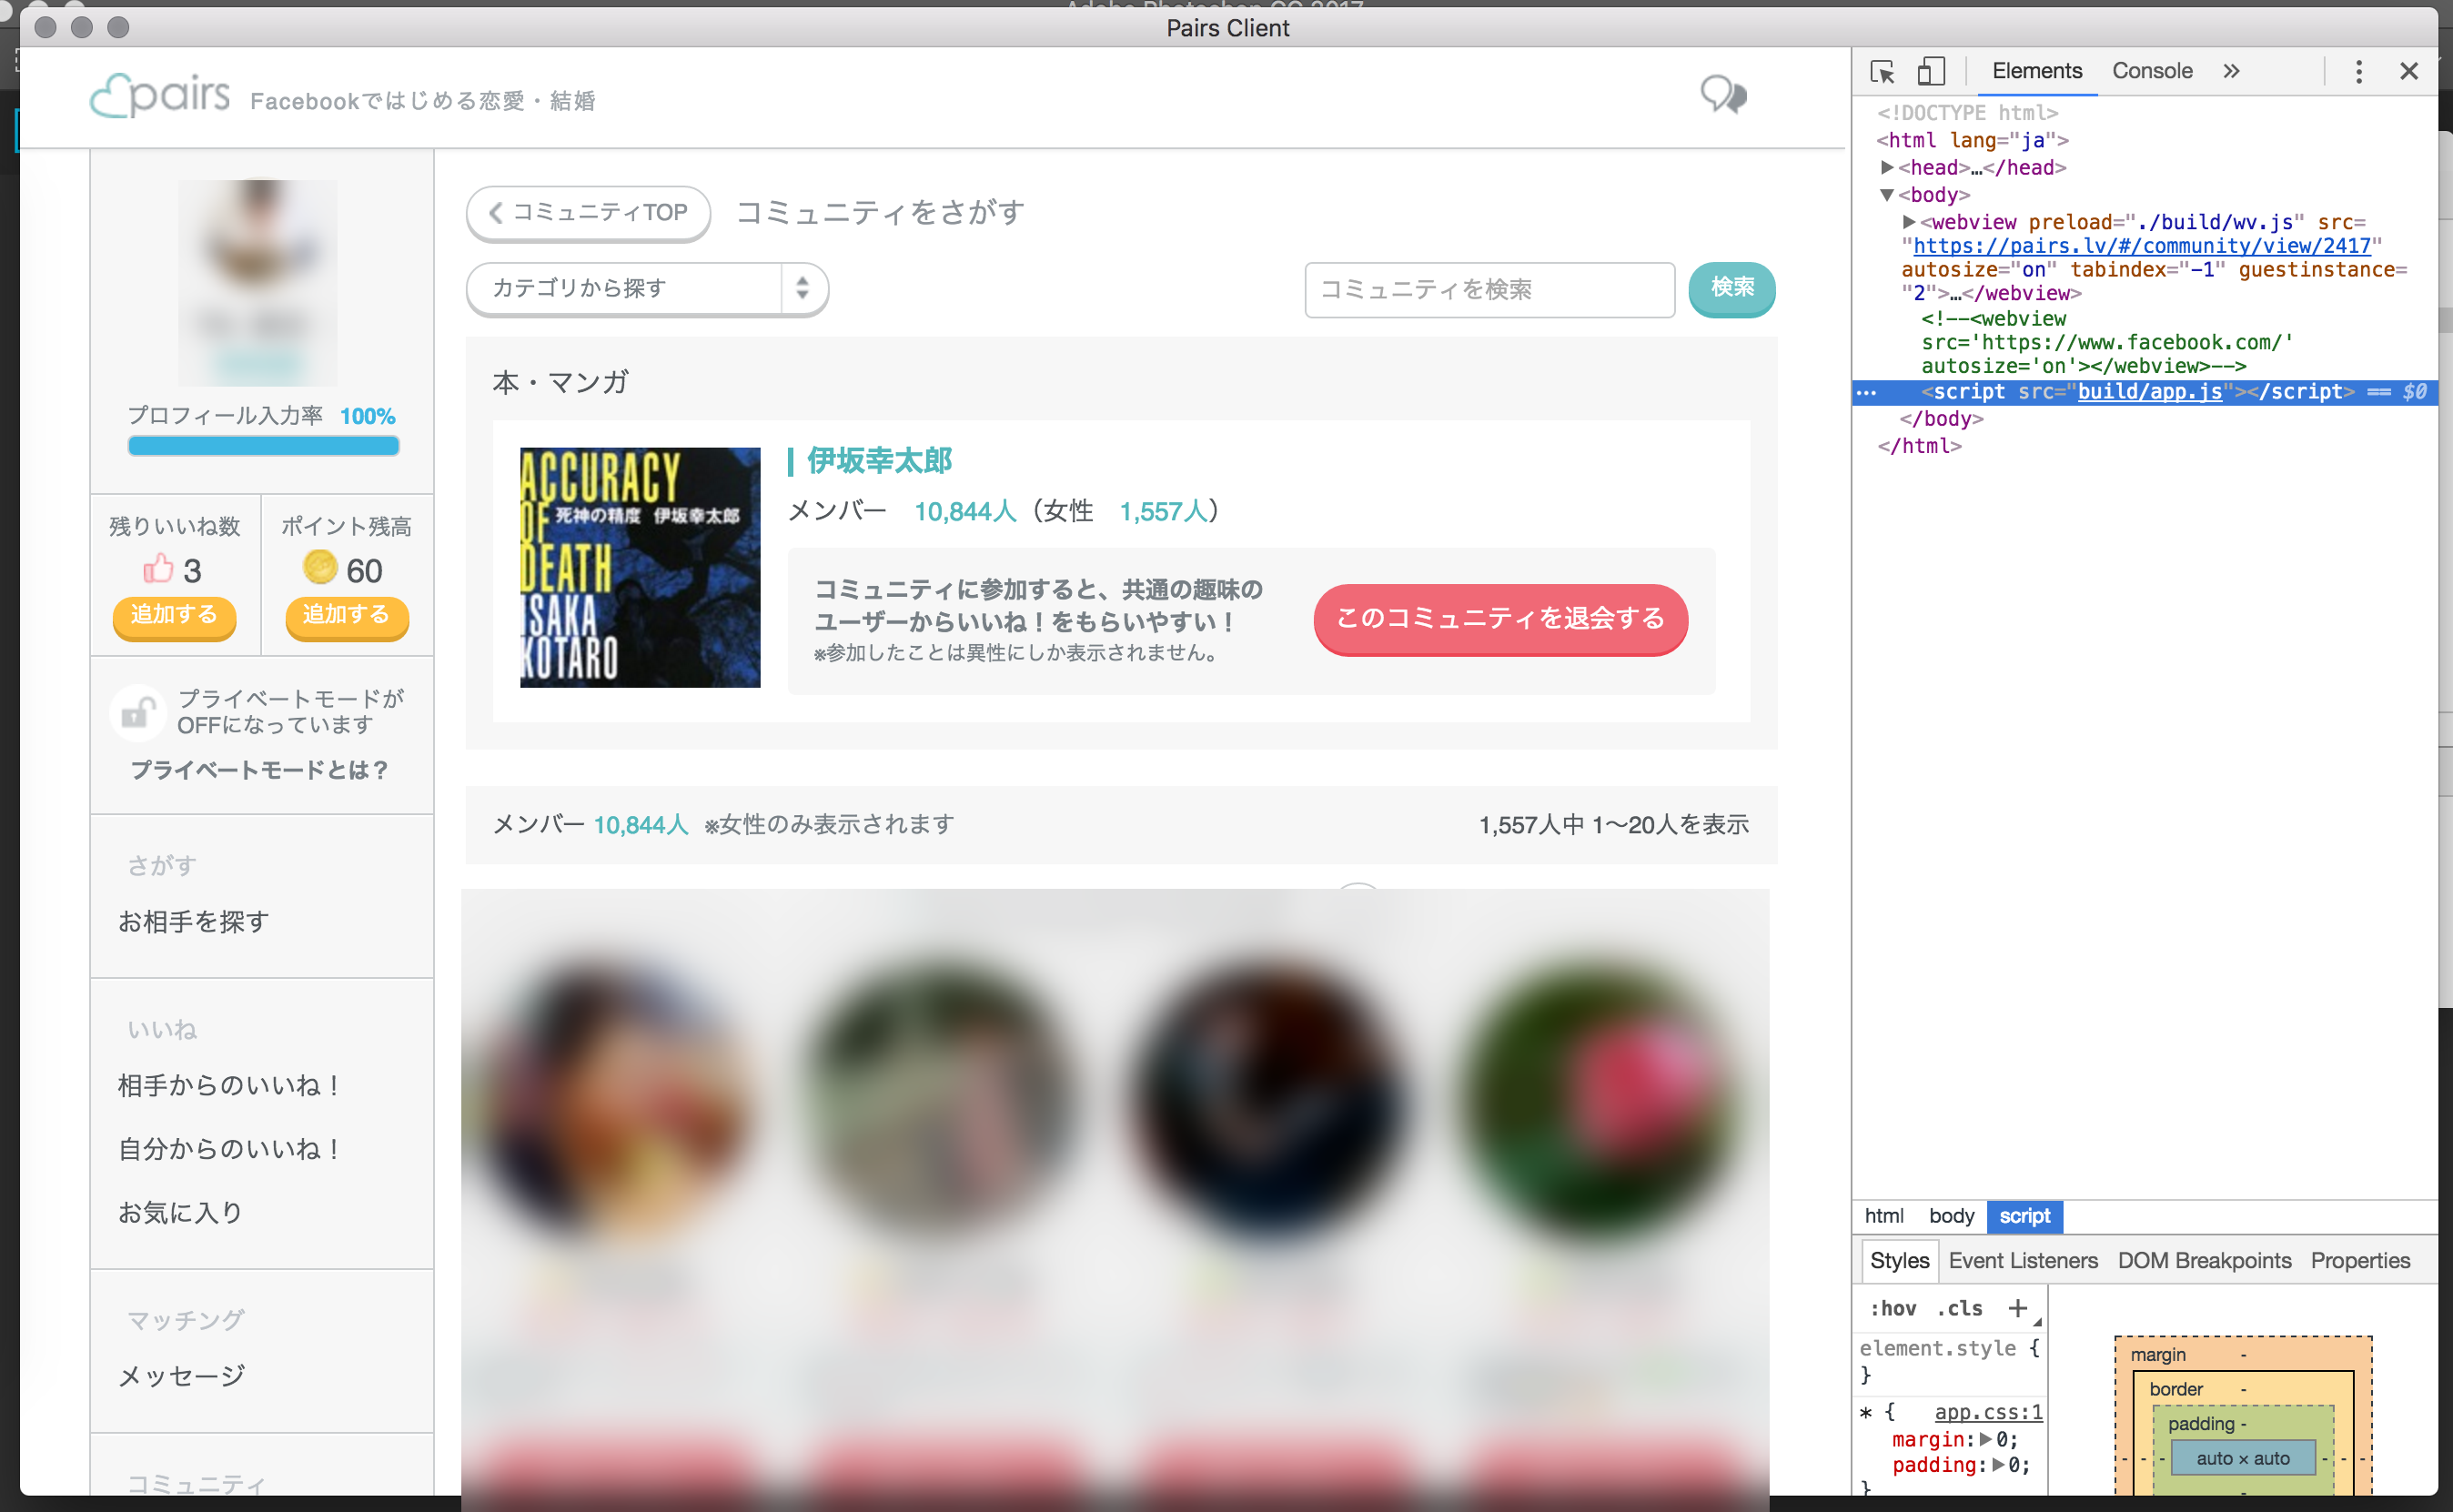Image resolution: width=2453 pixels, height=1512 pixels.
Task: Click the 100% profile completion value
Action: coord(367,416)
